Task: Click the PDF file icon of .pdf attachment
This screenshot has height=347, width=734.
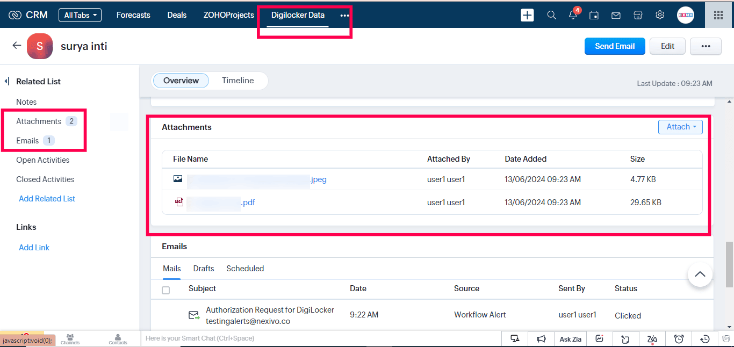Action: pyautogui.click(x=179, y=202)
